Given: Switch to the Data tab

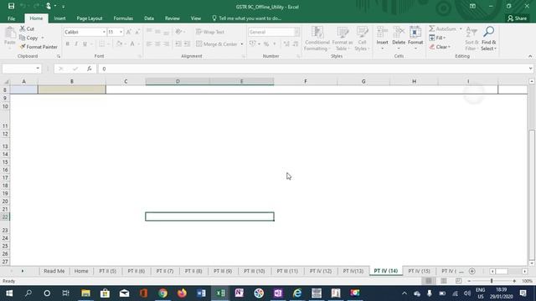Looking at the screenshot, I should [149, 18].
